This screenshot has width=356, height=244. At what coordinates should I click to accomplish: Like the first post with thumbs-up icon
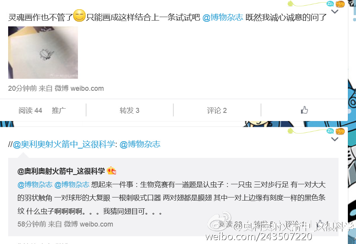[304, 110]
